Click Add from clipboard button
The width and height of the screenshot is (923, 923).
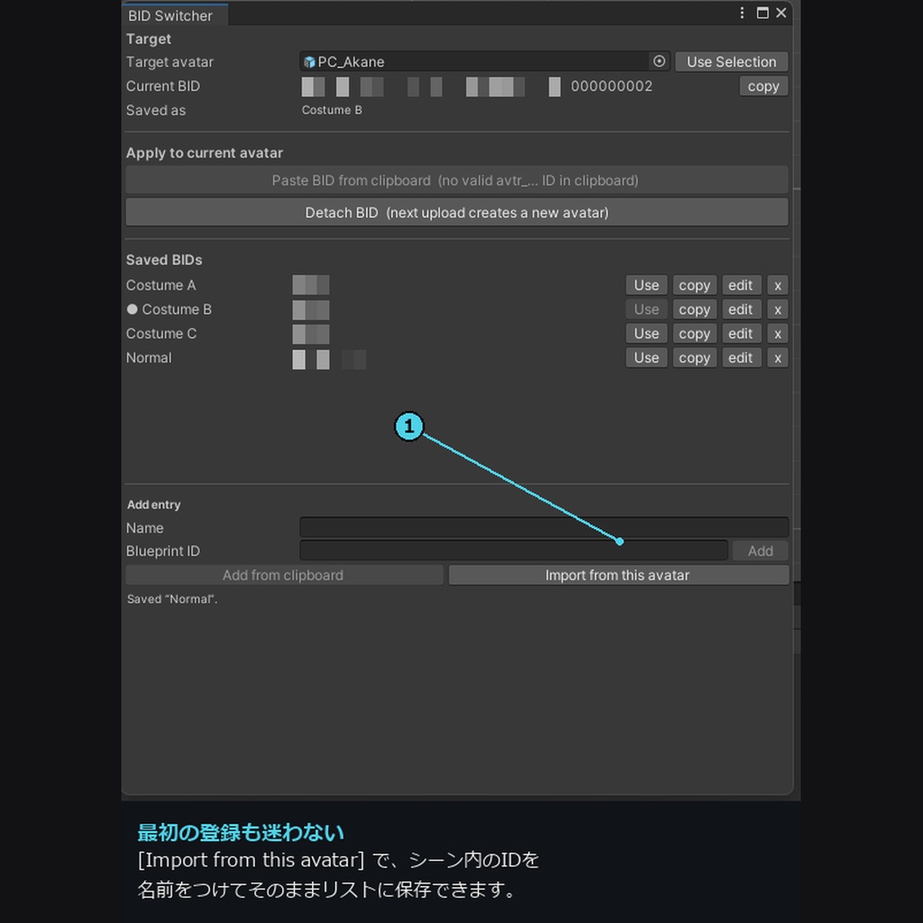point(284,575)
